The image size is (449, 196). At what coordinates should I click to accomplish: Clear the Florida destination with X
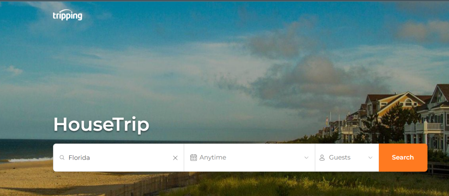coord(175,158)
